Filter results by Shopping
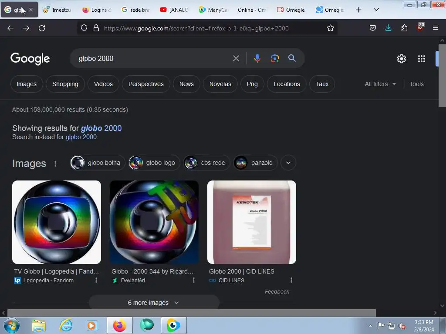446x334 pixels. click(x=65, y=84)
